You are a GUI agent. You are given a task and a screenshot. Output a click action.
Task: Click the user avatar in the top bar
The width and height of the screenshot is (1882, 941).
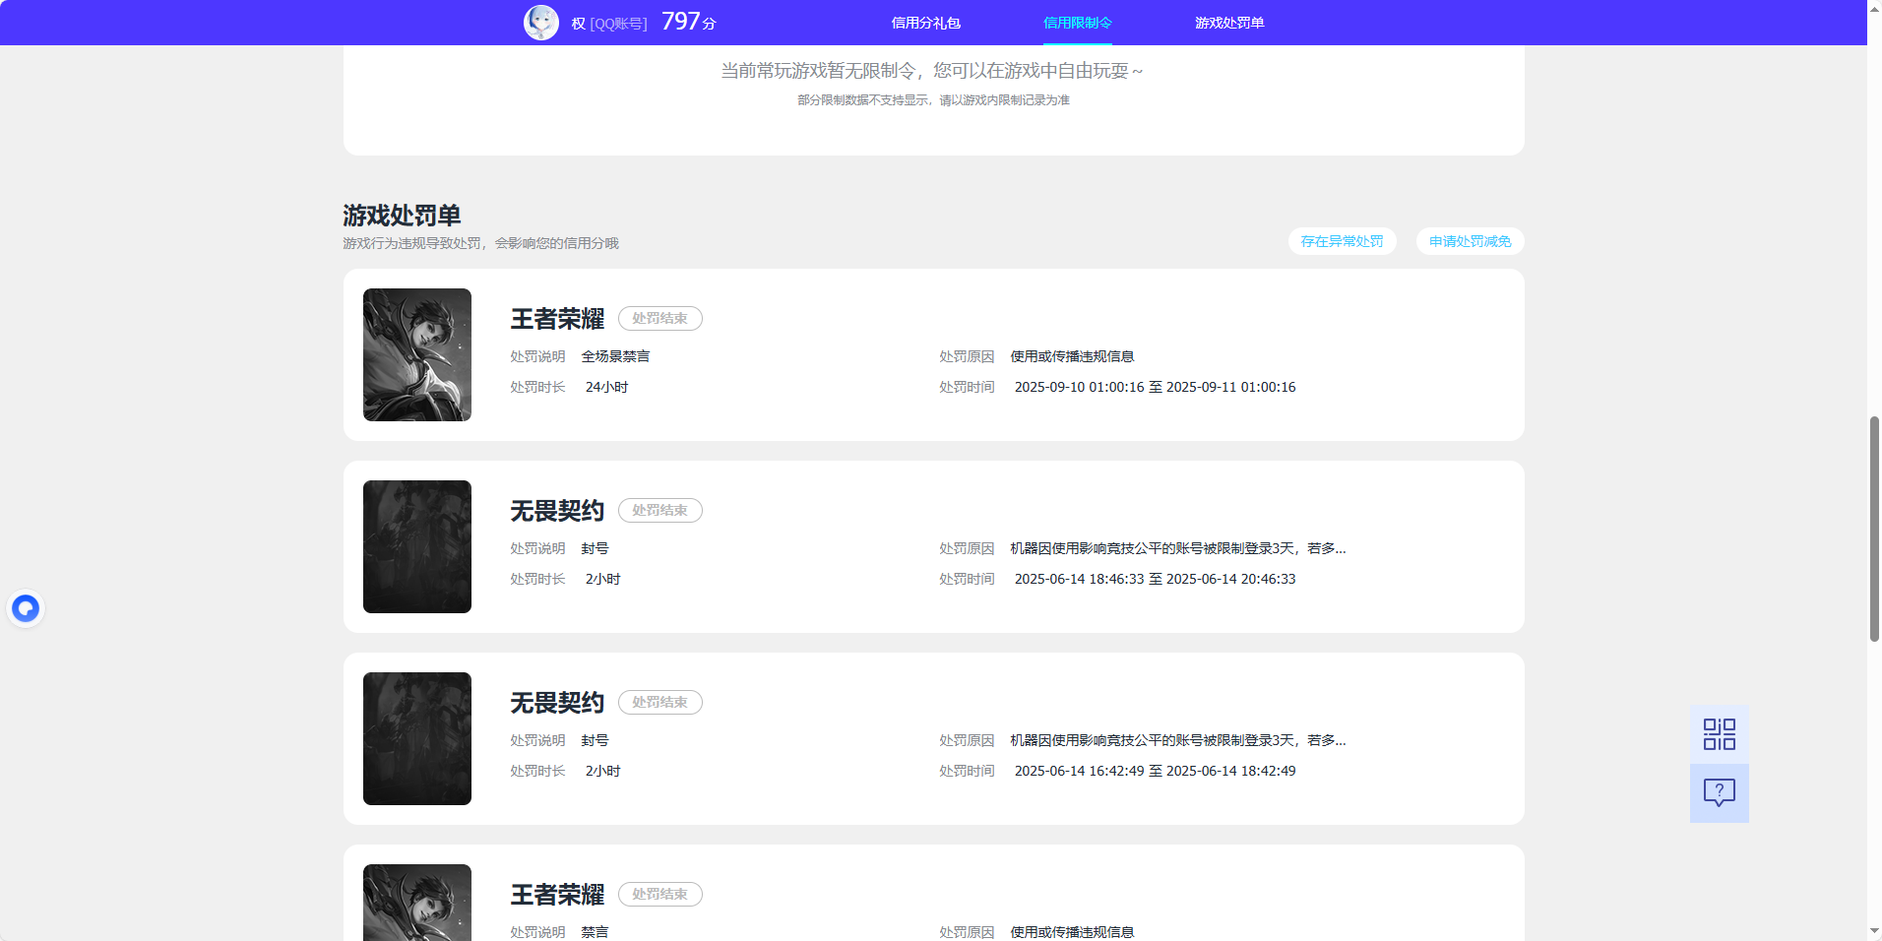[542, 22]
